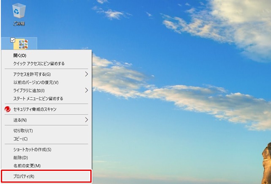Expand the ライブラリに追加(I) submenu arrow

tap(87, 90)
